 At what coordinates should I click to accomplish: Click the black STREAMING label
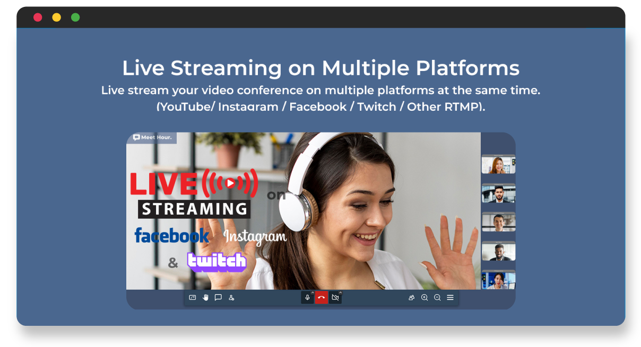point(194,209)
